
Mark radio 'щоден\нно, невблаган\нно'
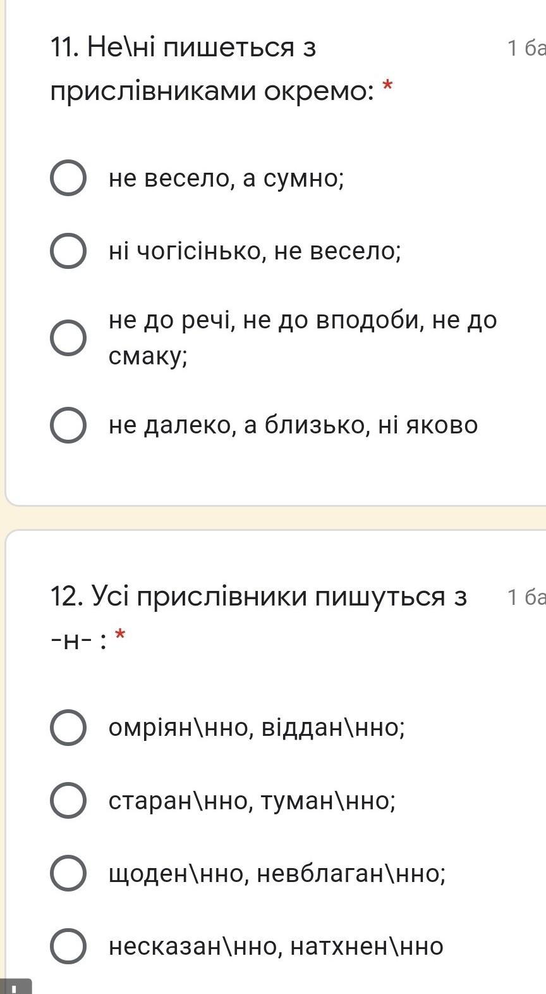tap(68, 874)
